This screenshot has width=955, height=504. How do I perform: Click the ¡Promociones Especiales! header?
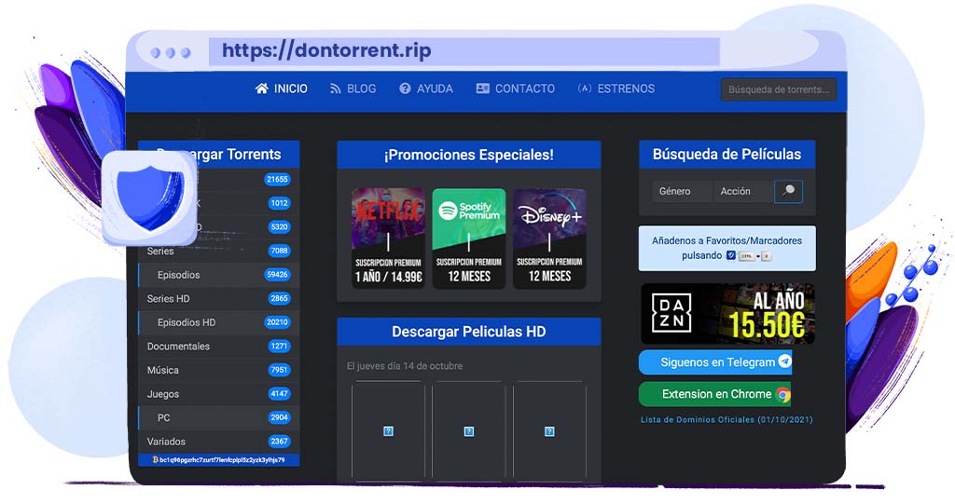469,155
